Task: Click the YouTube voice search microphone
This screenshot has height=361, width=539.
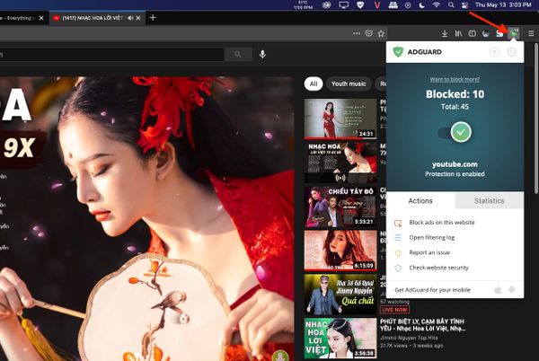Action: (262, 55)
